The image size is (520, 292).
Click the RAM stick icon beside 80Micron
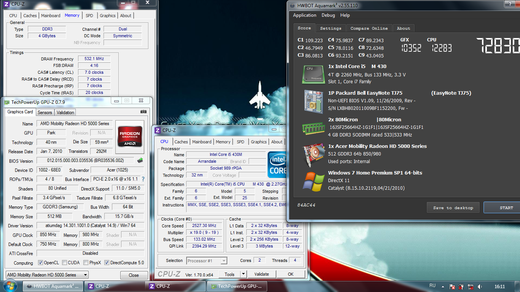pos(314,128)
